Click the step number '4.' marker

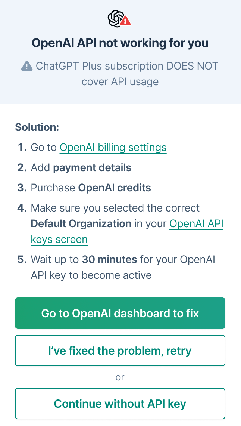point(22,208)
